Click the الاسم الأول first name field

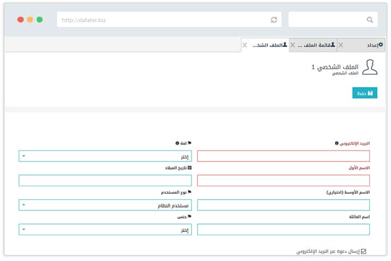284,181
